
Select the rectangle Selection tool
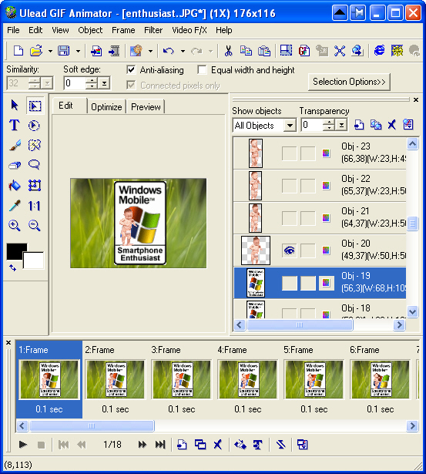click(x=35, y=106)
